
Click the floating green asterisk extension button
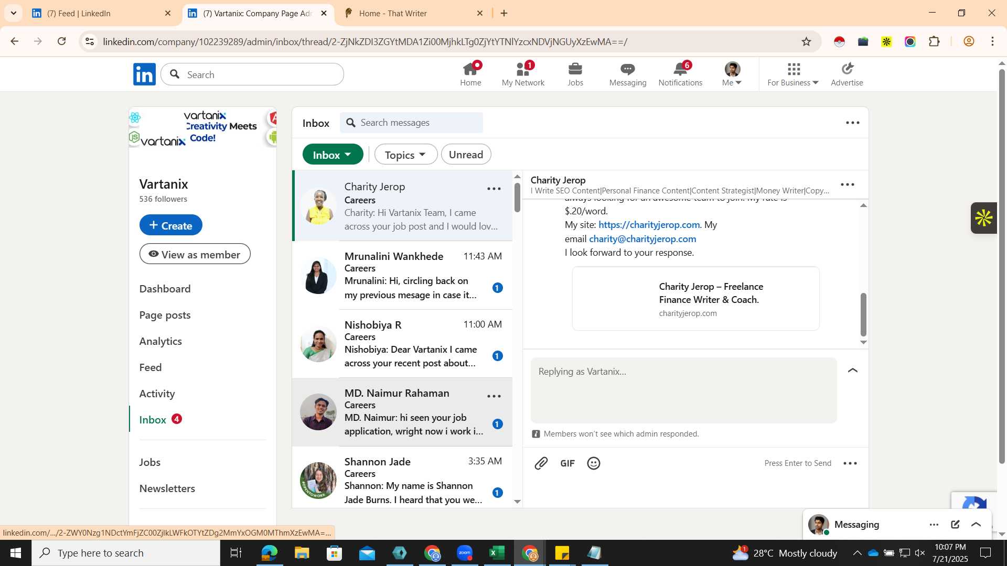click(983, 218)
